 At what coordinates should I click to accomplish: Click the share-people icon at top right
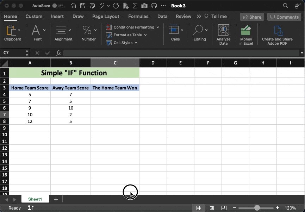click(x=297, y=6)
